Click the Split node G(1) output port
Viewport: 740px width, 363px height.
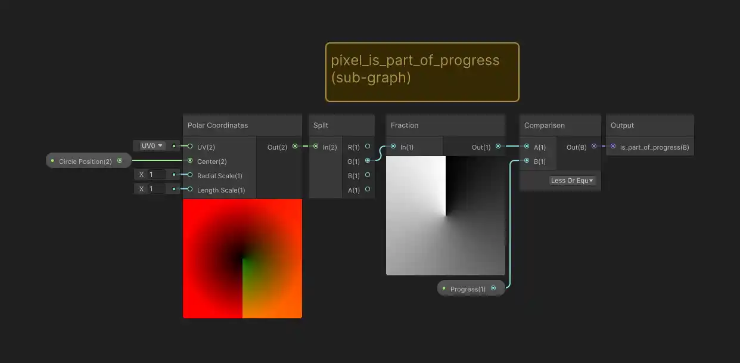368,160
